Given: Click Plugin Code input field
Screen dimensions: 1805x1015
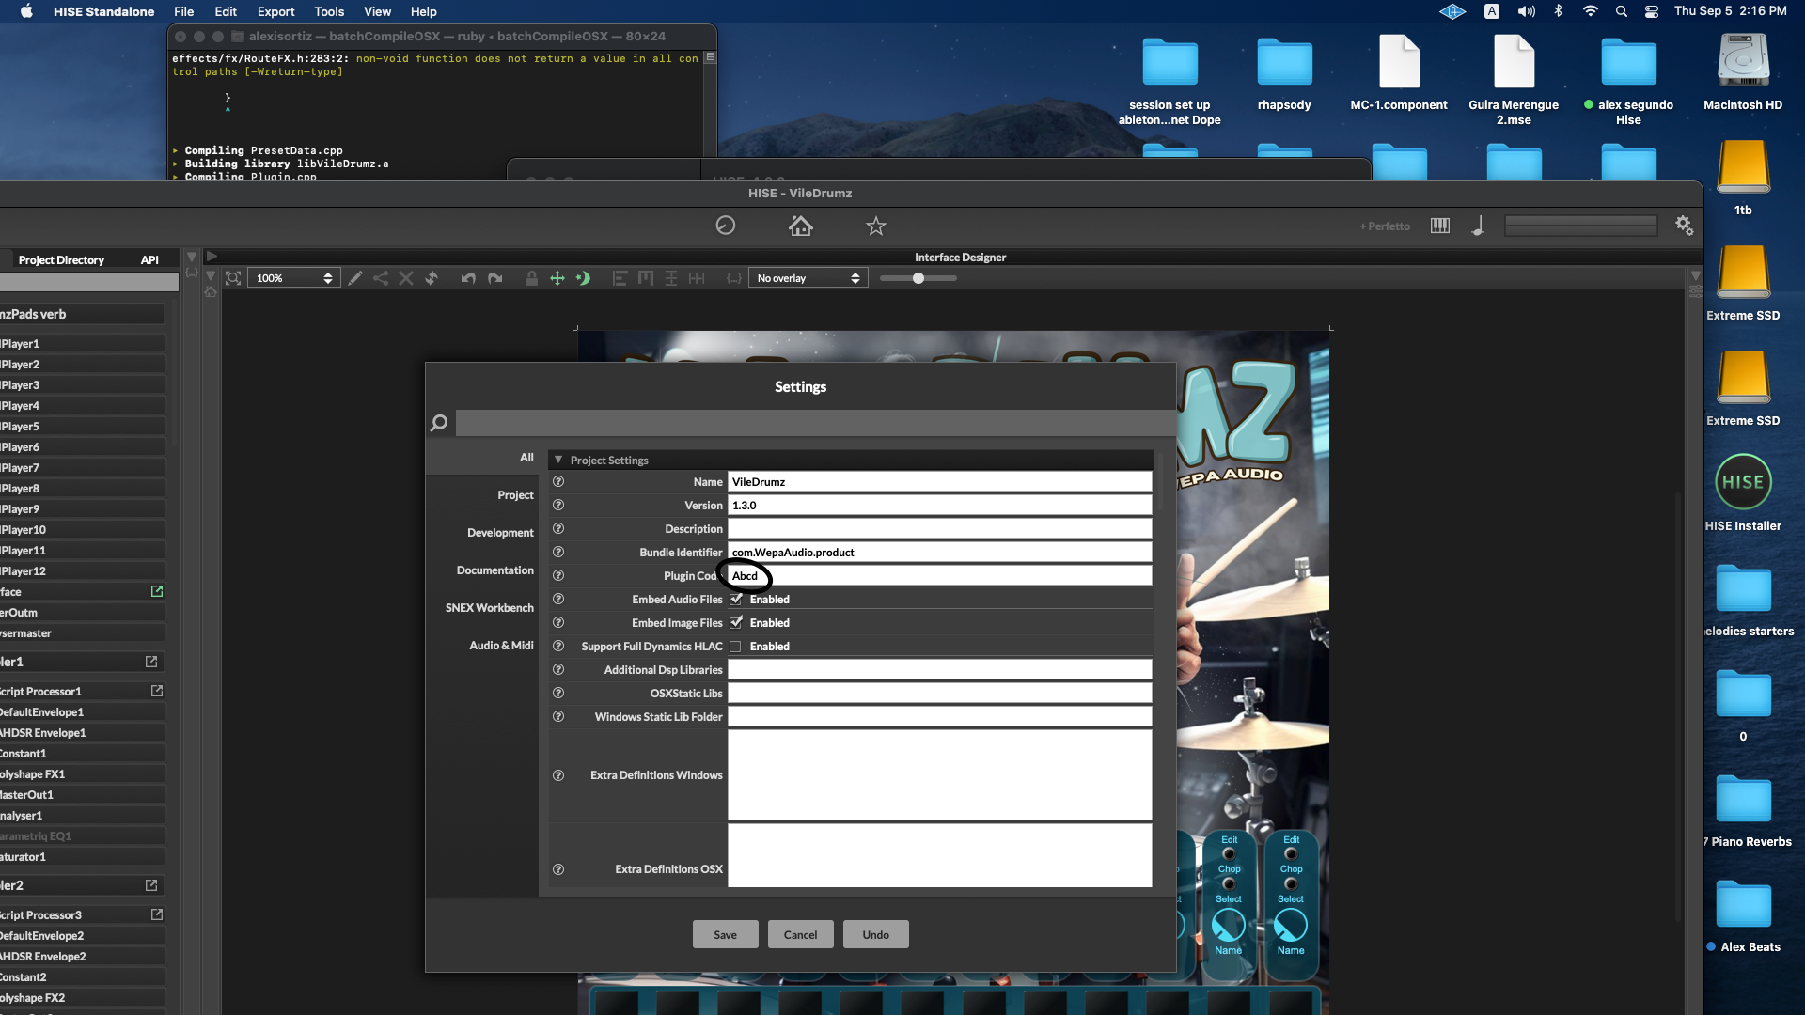Looking at the screenshot, I should tap(938, 575).
